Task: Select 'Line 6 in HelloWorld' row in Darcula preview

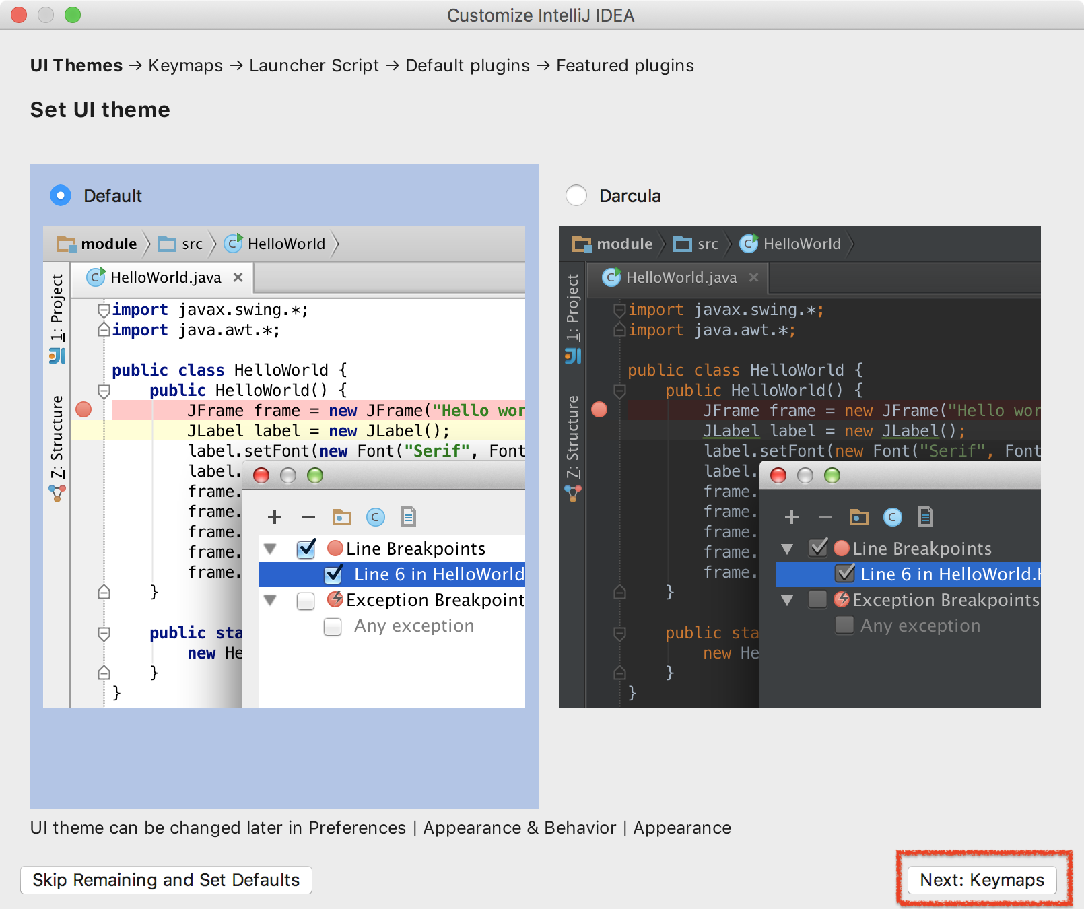Action: point(908,574)
